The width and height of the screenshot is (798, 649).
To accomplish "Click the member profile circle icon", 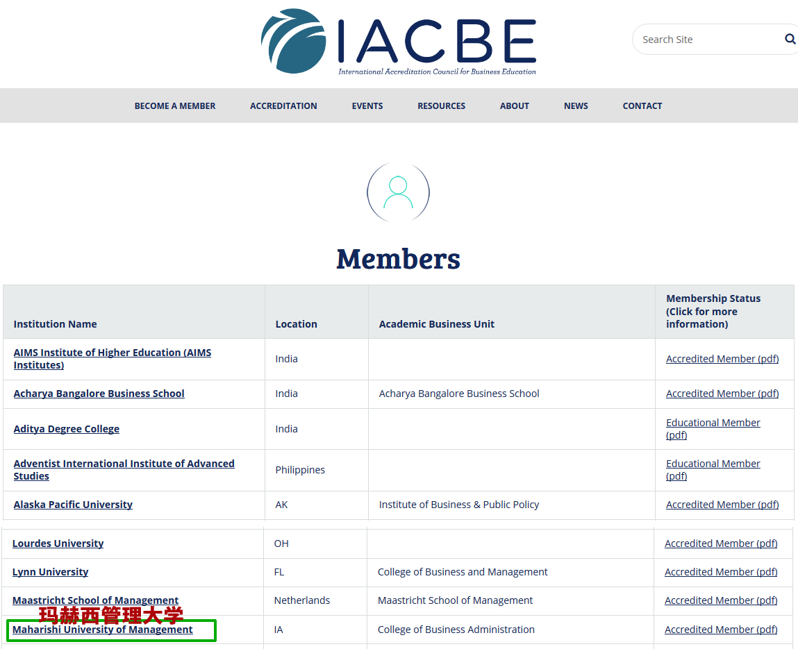I will click(x=399, y=193).
